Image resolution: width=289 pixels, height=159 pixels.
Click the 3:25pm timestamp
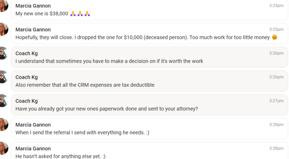click(276, 29)
